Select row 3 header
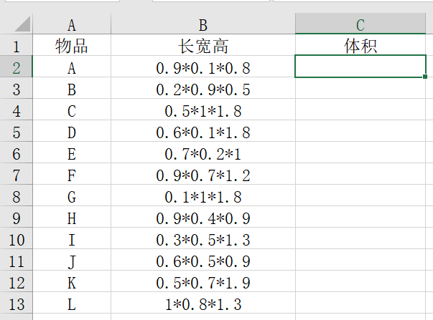 coord(17,88)
